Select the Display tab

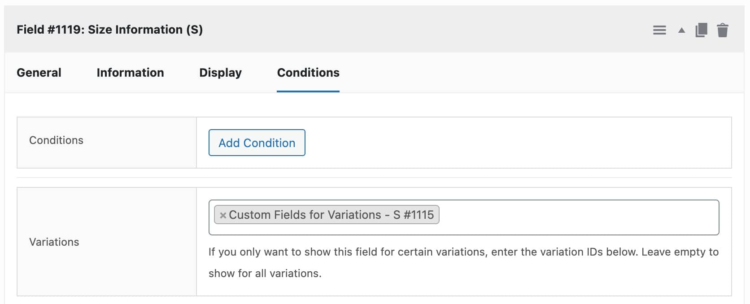tap(220, 72)
